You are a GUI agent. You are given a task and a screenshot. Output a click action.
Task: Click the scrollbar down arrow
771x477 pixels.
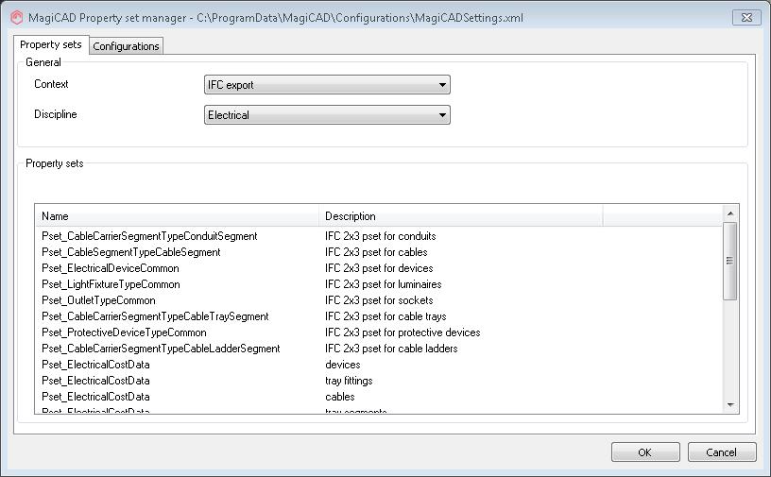click(730, 404)
